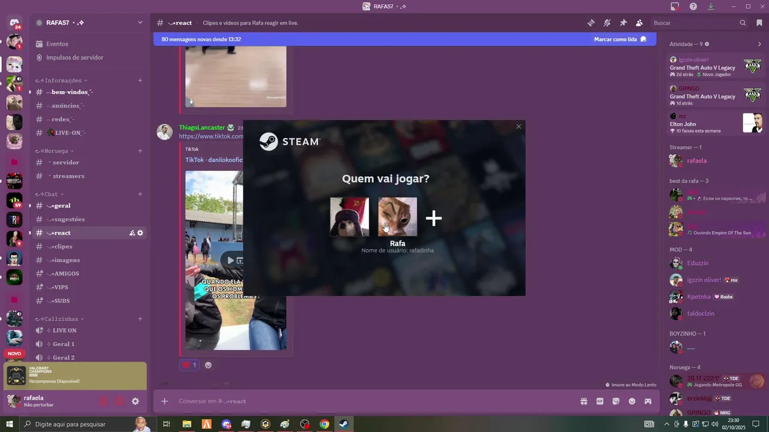The height and width of the screenshot is (432, 769).
Task: Open the bem-vindos channel
Action: pyautogui.click(x=89, y=92)
